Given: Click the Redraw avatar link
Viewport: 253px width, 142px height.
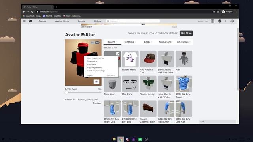Looking at the screenshot, I should click(97, 103).
